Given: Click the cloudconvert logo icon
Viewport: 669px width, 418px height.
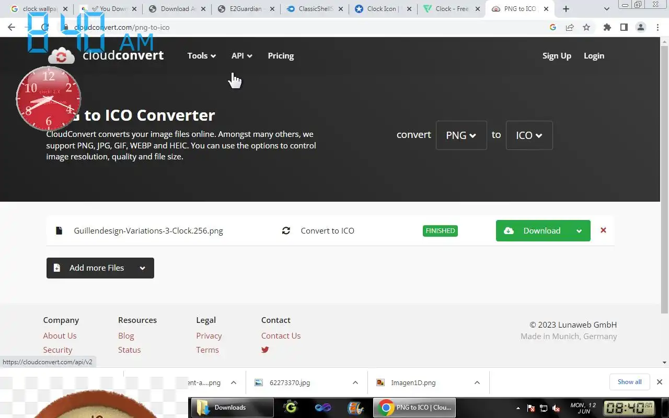Looking at the screenshot, I should pos(62,56).
